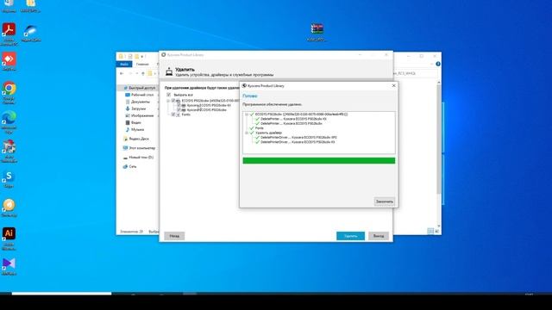
Task: Open Desktop folder in Explorer sidebar
Action: click(x=140, y=95)
